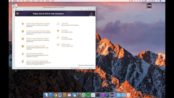Open the What's New link

pos(66,44)
